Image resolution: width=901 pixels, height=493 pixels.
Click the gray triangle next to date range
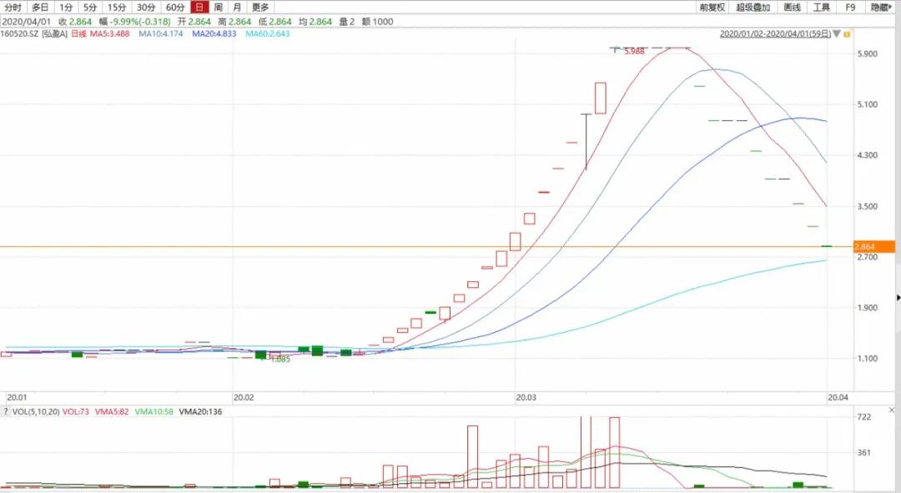coord(836,34)
